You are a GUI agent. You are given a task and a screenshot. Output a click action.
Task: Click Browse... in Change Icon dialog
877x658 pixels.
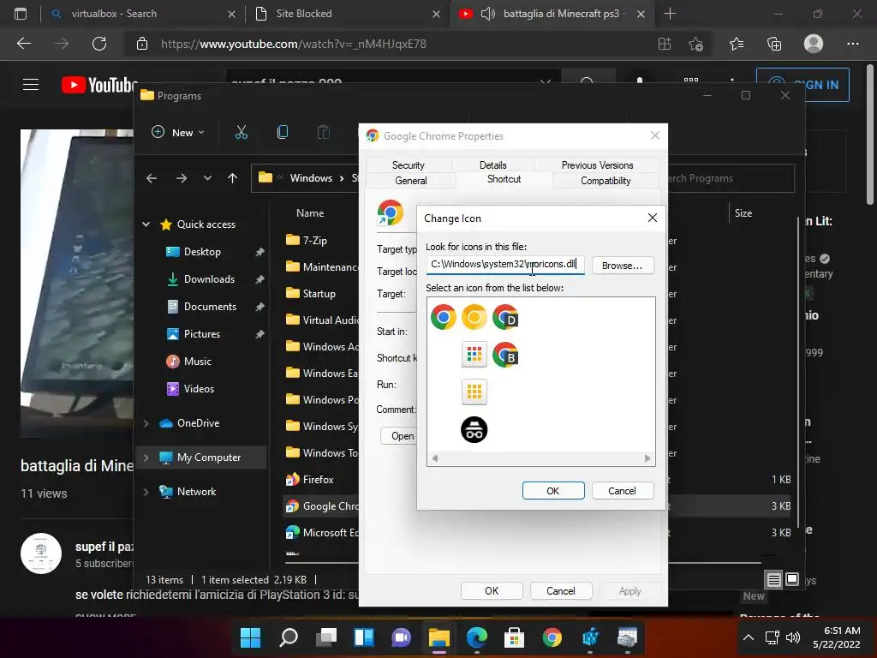[x=622, y=266]
